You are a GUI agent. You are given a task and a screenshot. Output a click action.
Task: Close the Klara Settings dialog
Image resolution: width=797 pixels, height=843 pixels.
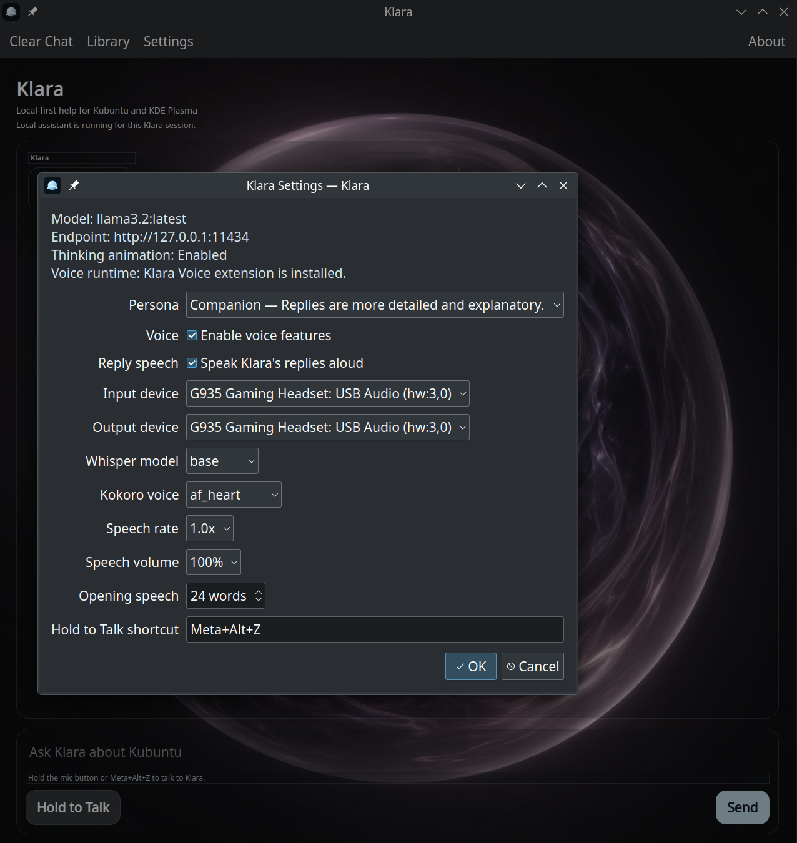(563, 185)
